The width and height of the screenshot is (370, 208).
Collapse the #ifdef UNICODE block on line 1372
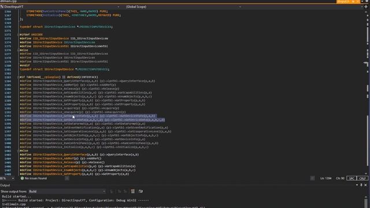(x=18, y=35)
